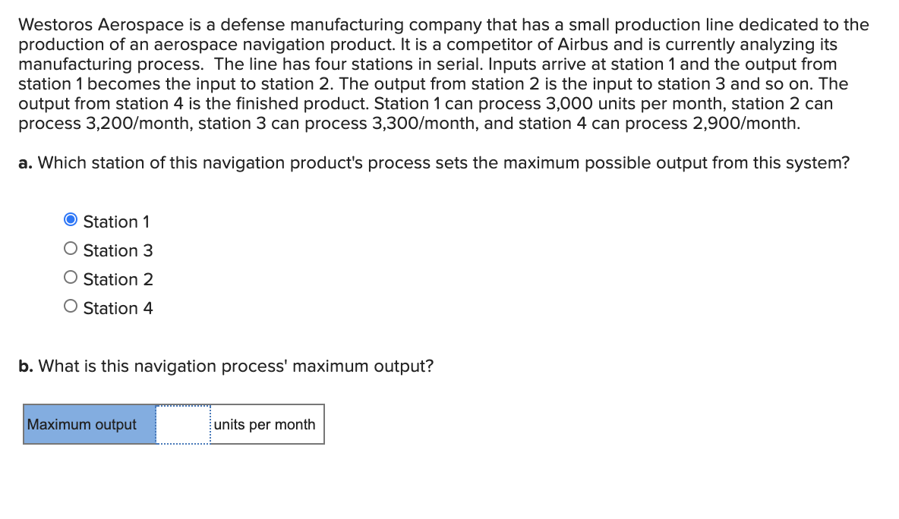Viewport: 899px width, 519px height.
Task: Click the blue Maximum output header cell
Action: coord(89,424)
